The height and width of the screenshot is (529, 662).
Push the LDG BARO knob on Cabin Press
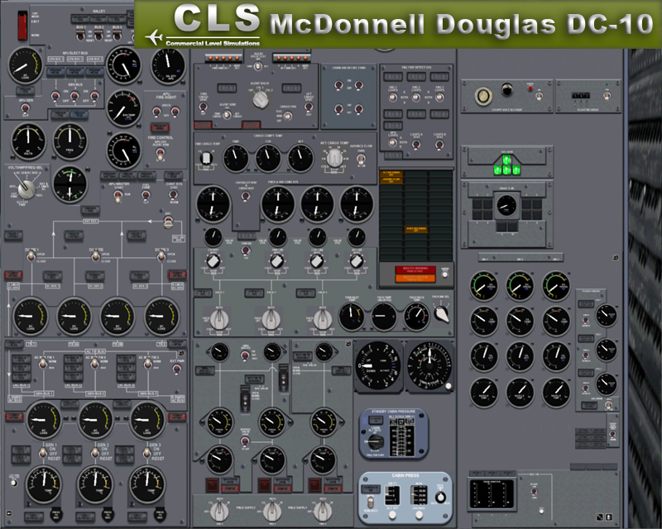click(x=419, y=515)
